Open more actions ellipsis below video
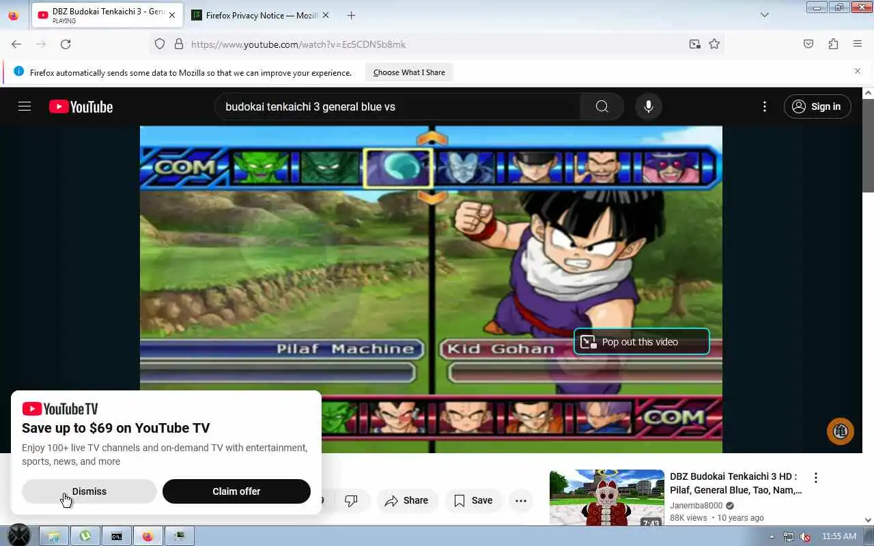874x546 pixels. pyautogui.click(x=521, y=501)
